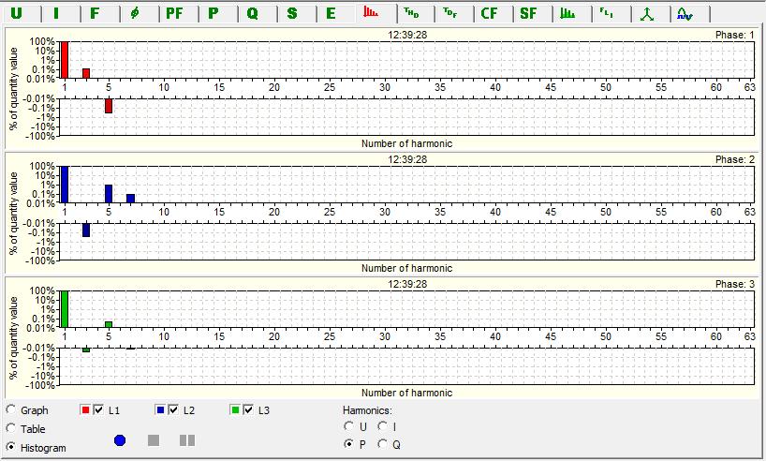Select the Table view radio button
The image size is (766, 461).
tap(10, 428)
